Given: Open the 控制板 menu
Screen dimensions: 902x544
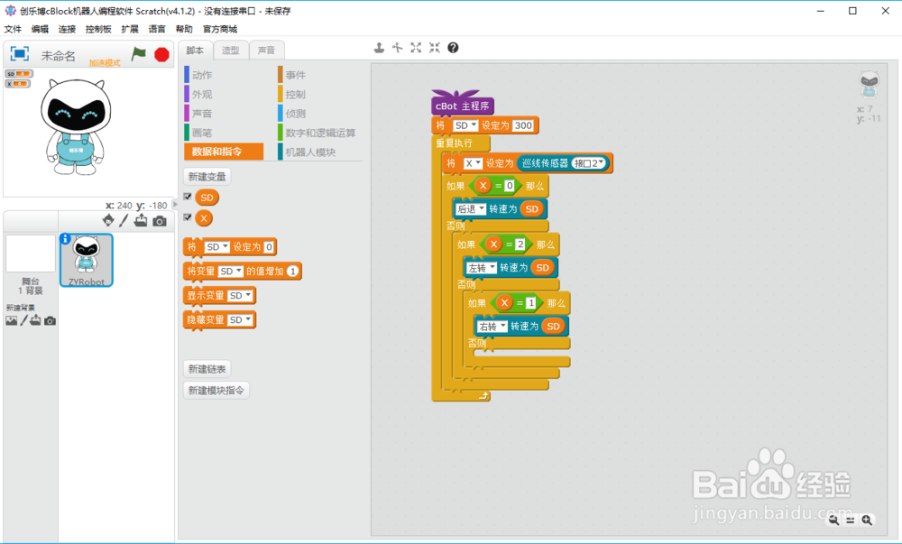Looking at the screenshot, I should point(97,28).
